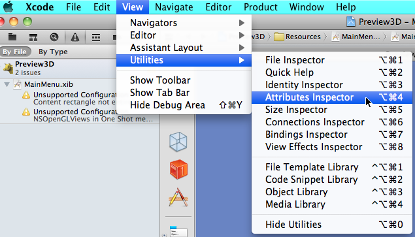Switch issue grouping to By Type
This screenshot has height=237, width=415.
click(x=53, y=52)
